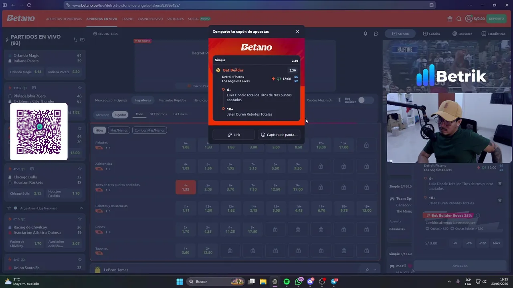Switch to the Stream view
The height and width of the screenshot is (288, 513).
point(400,34)
